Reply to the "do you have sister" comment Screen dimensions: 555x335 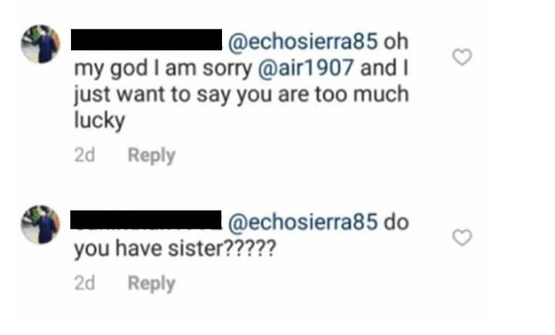point(151,283)
